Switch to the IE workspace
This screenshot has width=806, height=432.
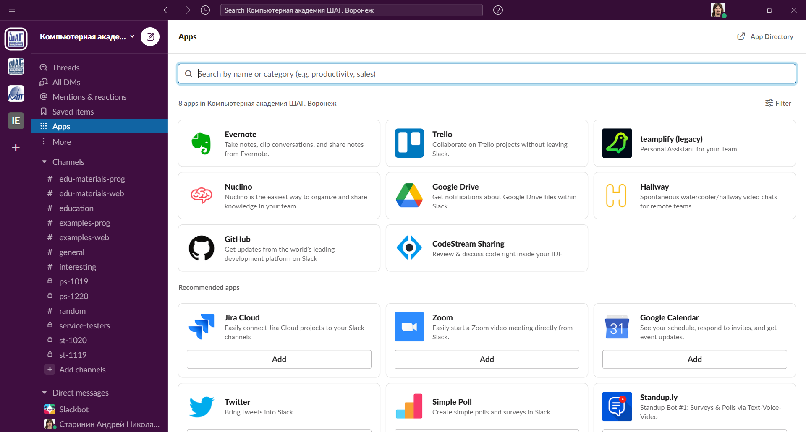[x=16, y=121]
